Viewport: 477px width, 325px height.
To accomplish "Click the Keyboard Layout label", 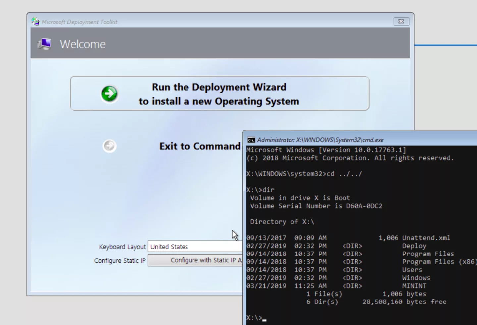I will (x=122, y=247).
